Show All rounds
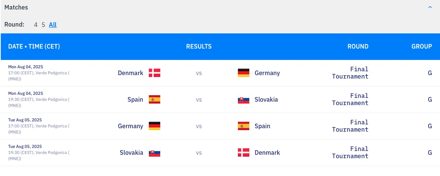Image resolution: width=440 pixels, height=176 pixels. pyautogui.click(x=53, y=25)
